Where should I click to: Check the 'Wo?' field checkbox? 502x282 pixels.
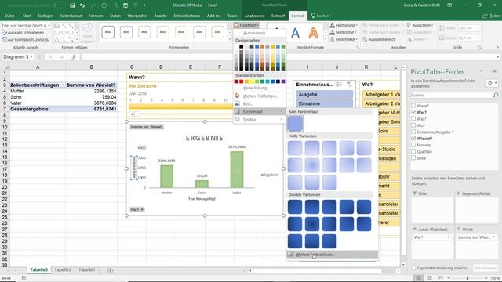[x=413, y=125]
